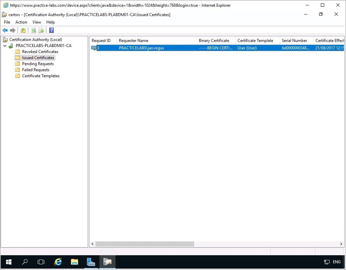Minimize the certsrv console window
This screenshot has width=346, height=270.
pyautogui.click(x=306, y=14)
